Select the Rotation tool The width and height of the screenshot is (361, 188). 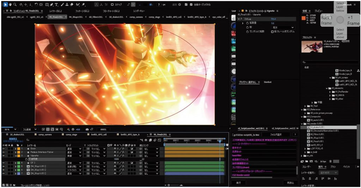tap(36, 4)
